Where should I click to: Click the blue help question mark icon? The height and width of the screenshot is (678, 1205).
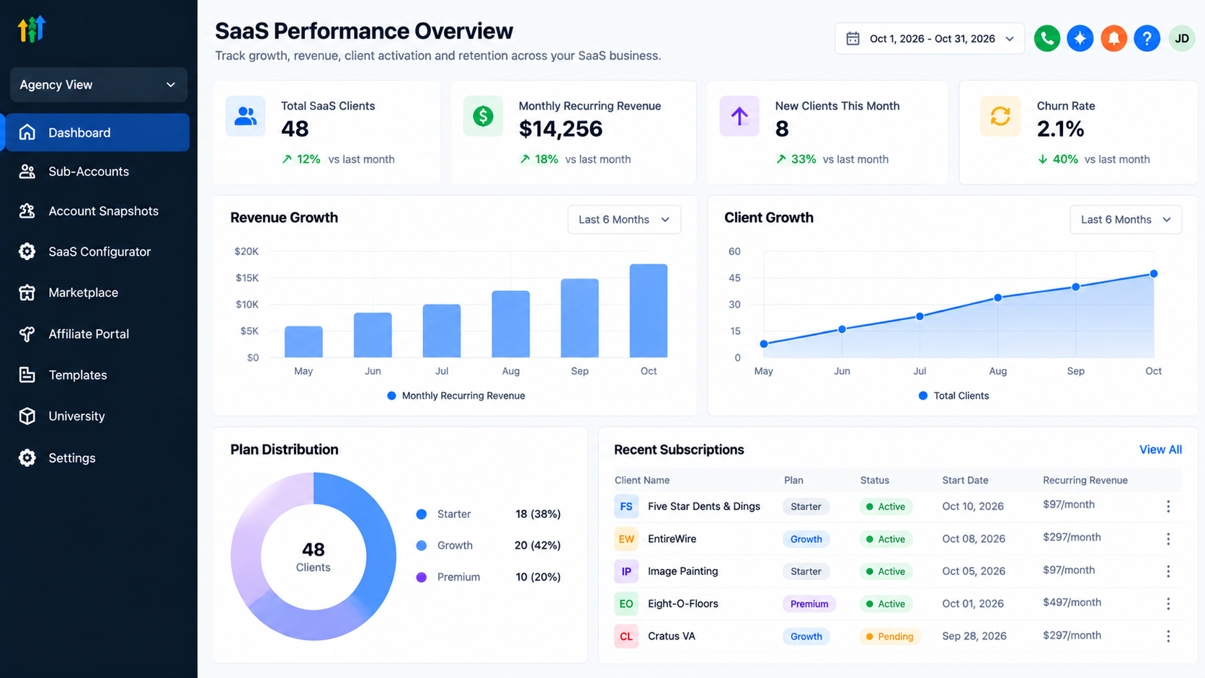1147,38
